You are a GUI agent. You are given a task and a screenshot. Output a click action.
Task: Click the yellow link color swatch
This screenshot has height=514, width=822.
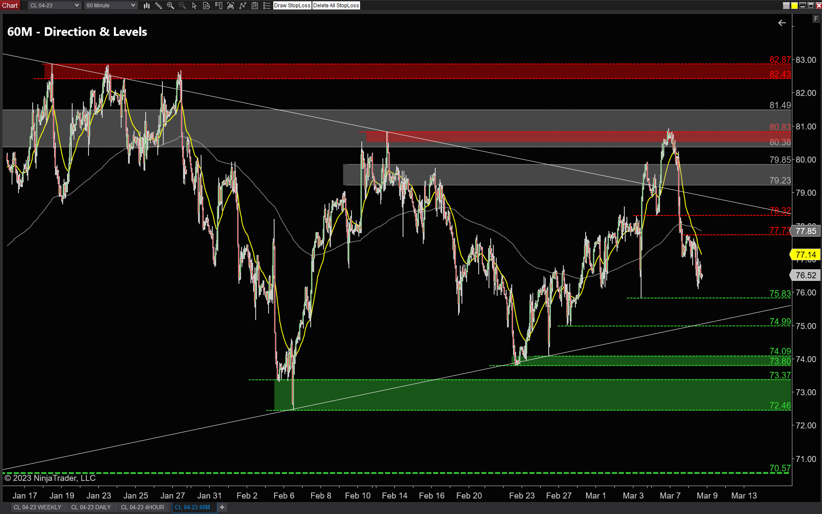(794, 6)
